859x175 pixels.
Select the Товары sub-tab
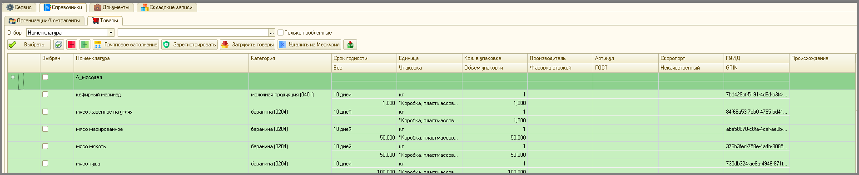pos(105,20)
